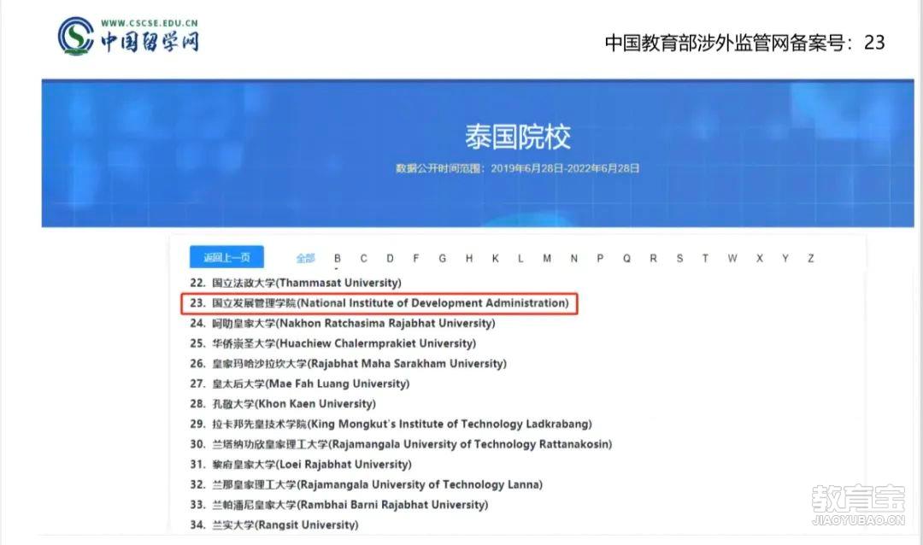Filter universities by letter T
The width and height of the screenshot is (923, 545).
tap(705, 258)
